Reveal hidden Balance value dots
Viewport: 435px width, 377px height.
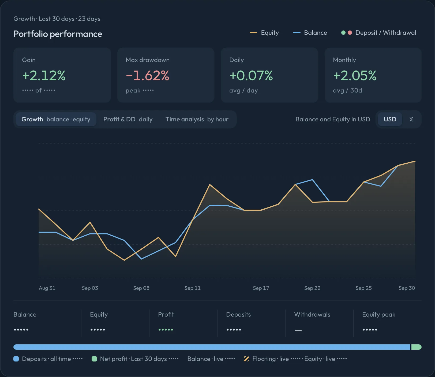pos(21,330)
